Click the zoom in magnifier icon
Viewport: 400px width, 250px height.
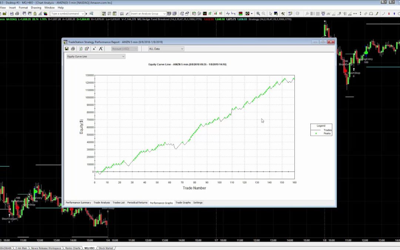click(258, 14)
